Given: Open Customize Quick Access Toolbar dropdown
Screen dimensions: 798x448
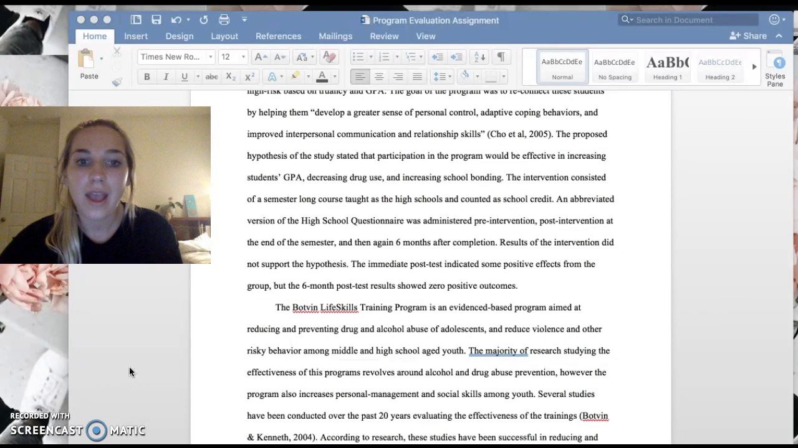Looking at the screenshot, I should pos(244,20).
